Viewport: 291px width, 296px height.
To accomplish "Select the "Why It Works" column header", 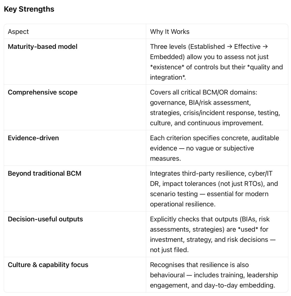I will 170,32.
